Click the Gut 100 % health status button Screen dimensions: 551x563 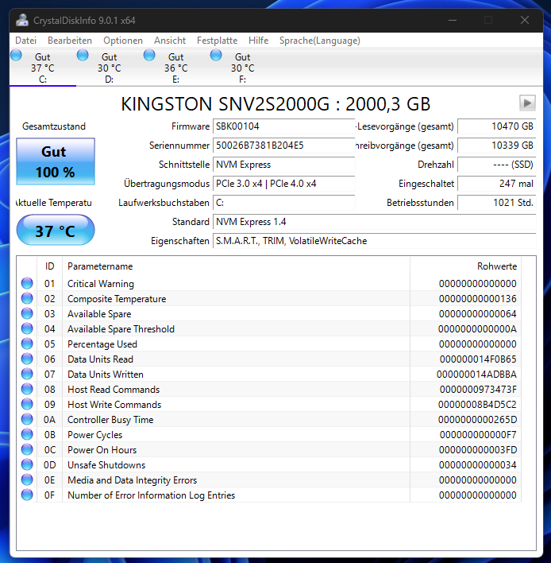pos(56,161)
